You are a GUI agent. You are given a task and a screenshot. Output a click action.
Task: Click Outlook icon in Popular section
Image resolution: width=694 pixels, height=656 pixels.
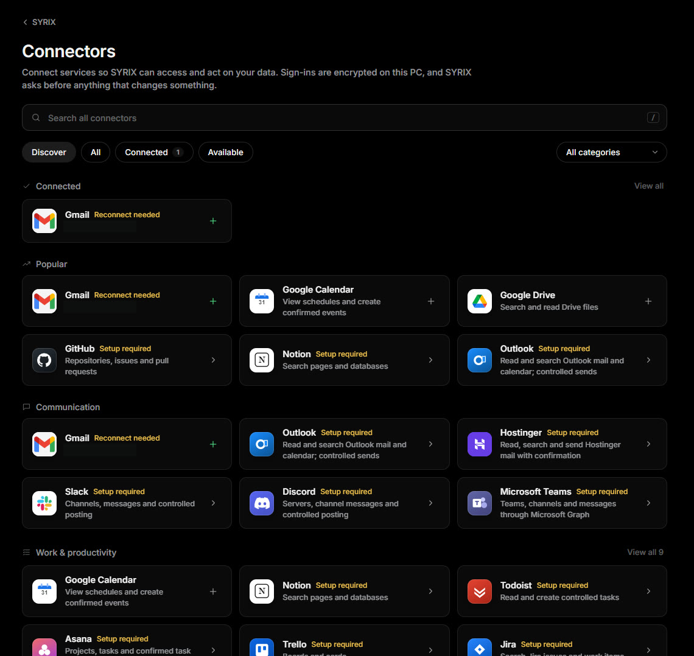tap(479, 360)
